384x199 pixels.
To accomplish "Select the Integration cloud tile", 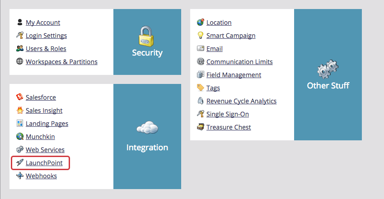I will click(147, 136).
